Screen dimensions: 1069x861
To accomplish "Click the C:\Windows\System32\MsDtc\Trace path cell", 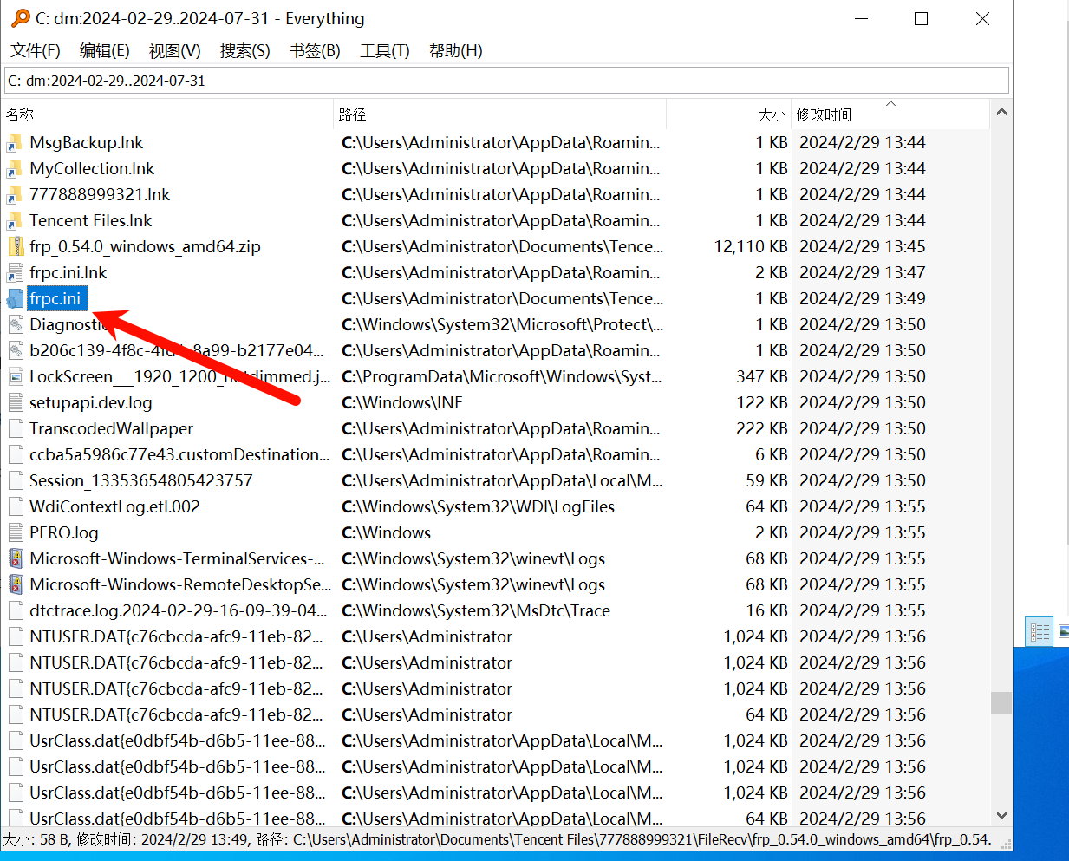I will [476, 610].
